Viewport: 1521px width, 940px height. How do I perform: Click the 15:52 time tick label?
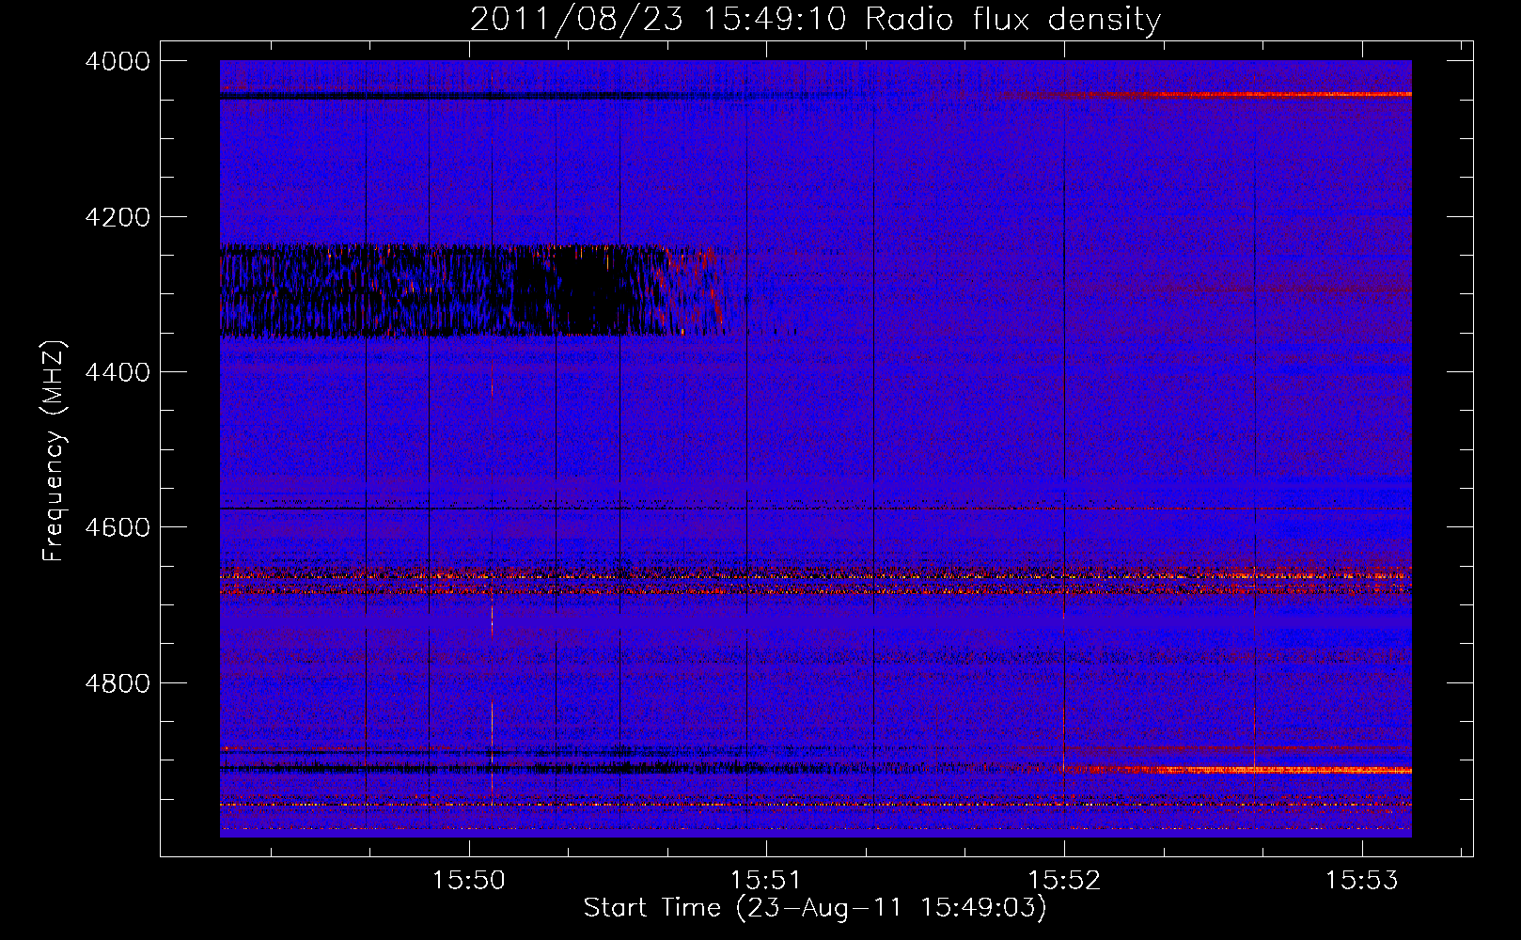click(x=1064, y=881)
